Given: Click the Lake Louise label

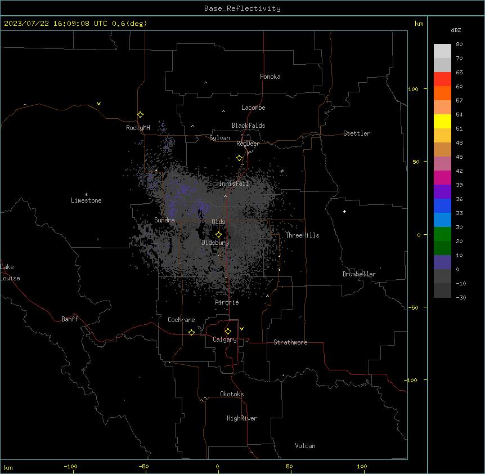Looking at the screenshot, I should coord(10,272).
